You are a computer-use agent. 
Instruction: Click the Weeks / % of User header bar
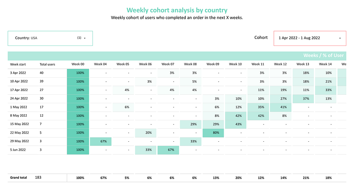point(177,55)
